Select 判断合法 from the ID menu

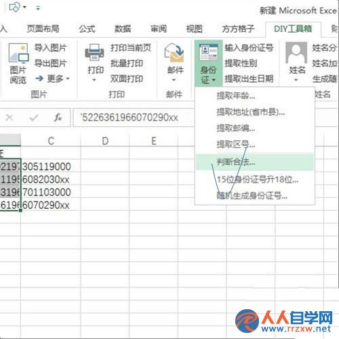tap(255, 162)
